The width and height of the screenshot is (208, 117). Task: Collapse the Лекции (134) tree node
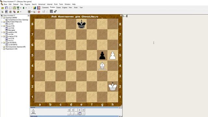[2, 26]
